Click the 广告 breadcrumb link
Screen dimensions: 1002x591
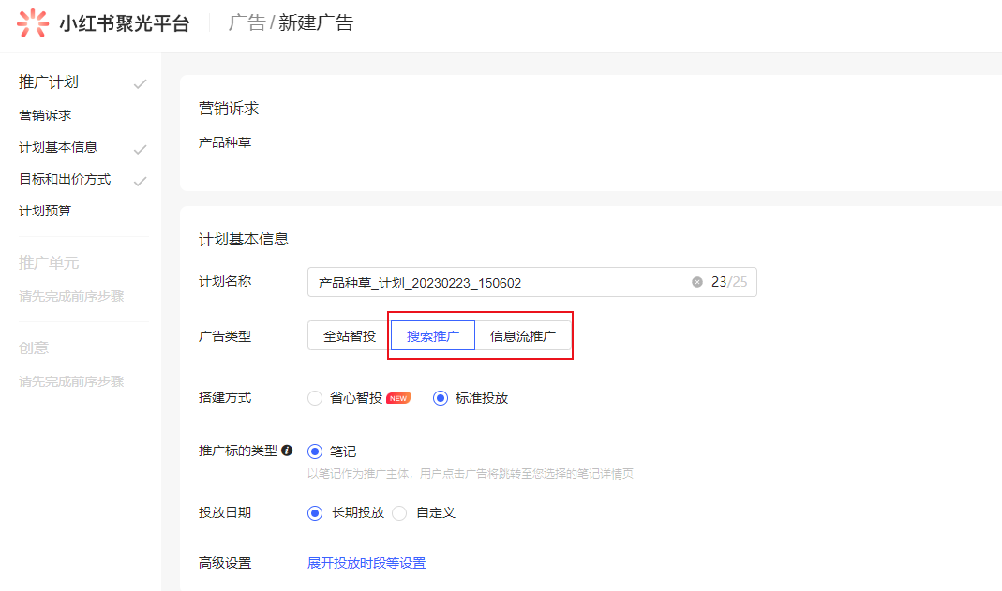coord(247,23)
